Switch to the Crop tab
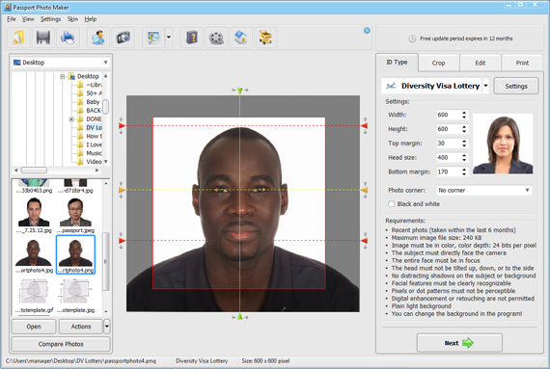Viewport: 550px width, 369px height. coord(438,63)
